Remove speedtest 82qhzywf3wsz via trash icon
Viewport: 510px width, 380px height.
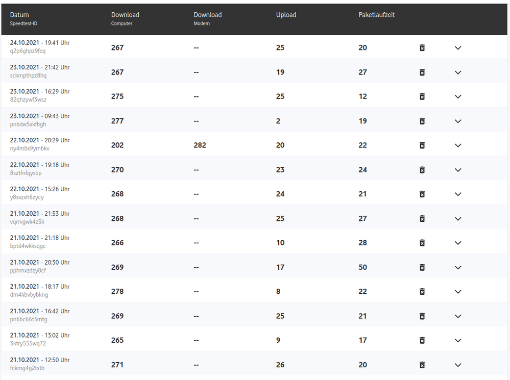[x=422, y=97]
